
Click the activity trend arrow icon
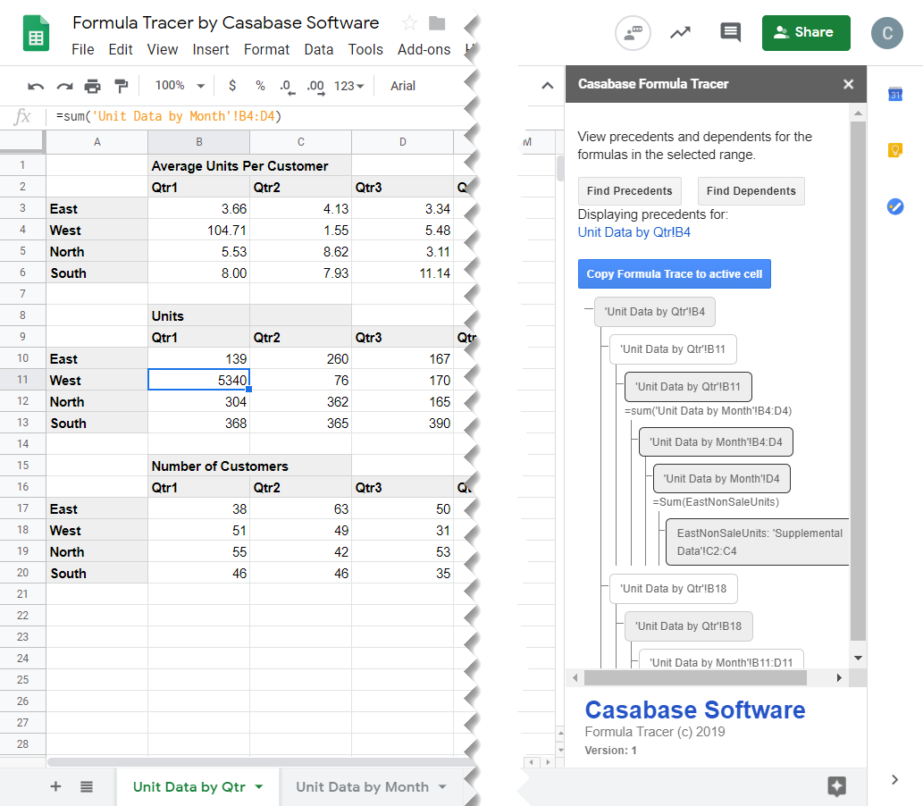[681, 32]
